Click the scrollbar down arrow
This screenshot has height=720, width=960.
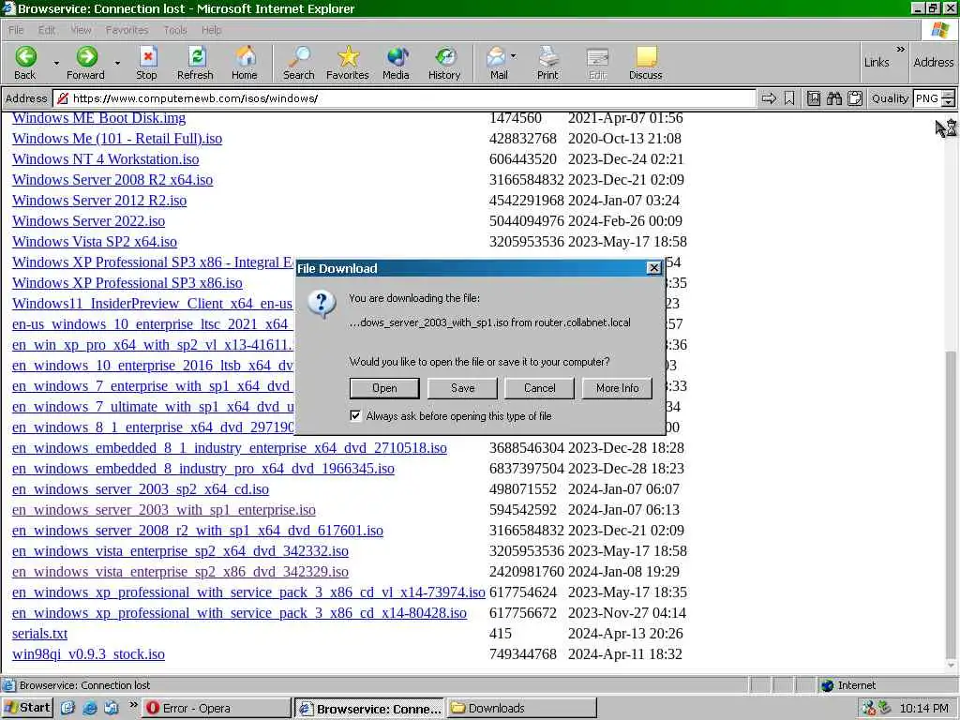click(x=951, y=666)
